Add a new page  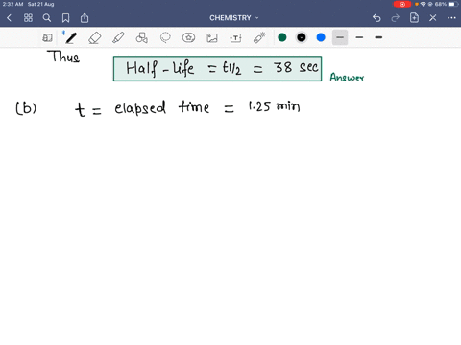pos(414,18)
